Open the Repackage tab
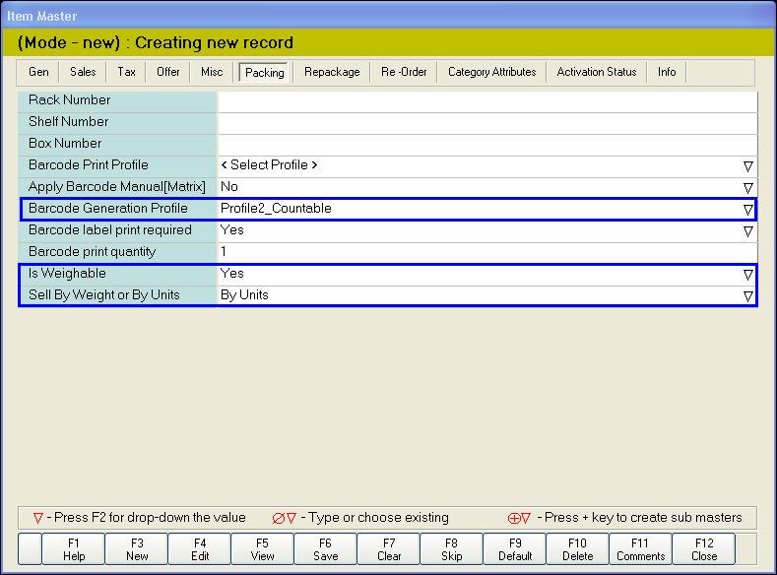This screenshot has width=777, height=575. 332,72
